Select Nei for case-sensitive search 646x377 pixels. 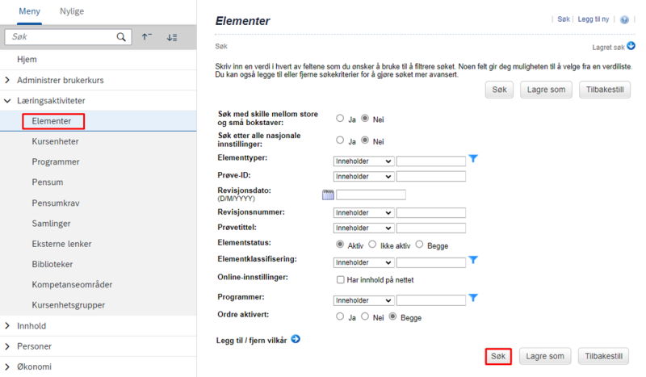tap(365, 118)
